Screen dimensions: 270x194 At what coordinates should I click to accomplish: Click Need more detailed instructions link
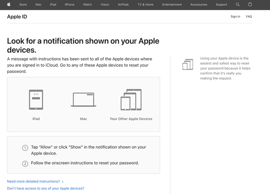click(x=33, y=181)
